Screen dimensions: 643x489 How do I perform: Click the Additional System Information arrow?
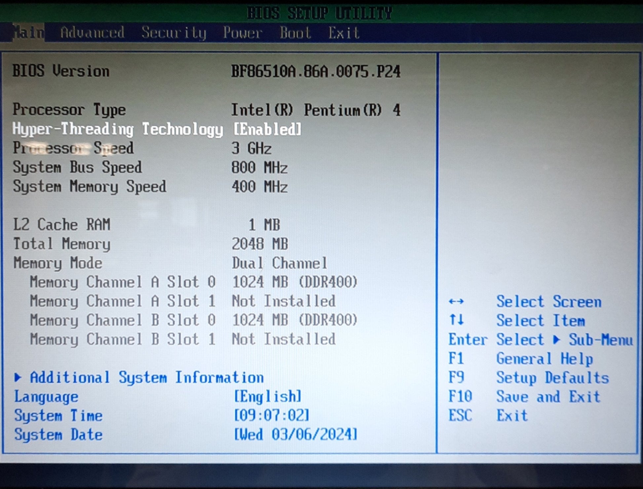click(18, 377)
